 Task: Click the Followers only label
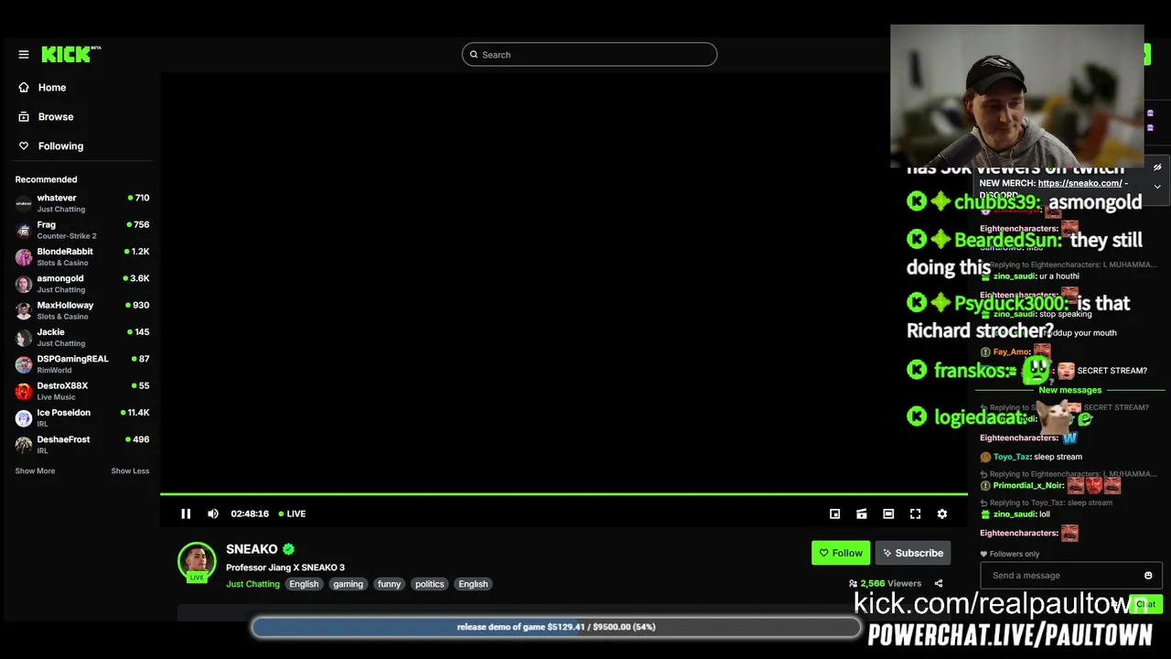(x=1009, y=554)
